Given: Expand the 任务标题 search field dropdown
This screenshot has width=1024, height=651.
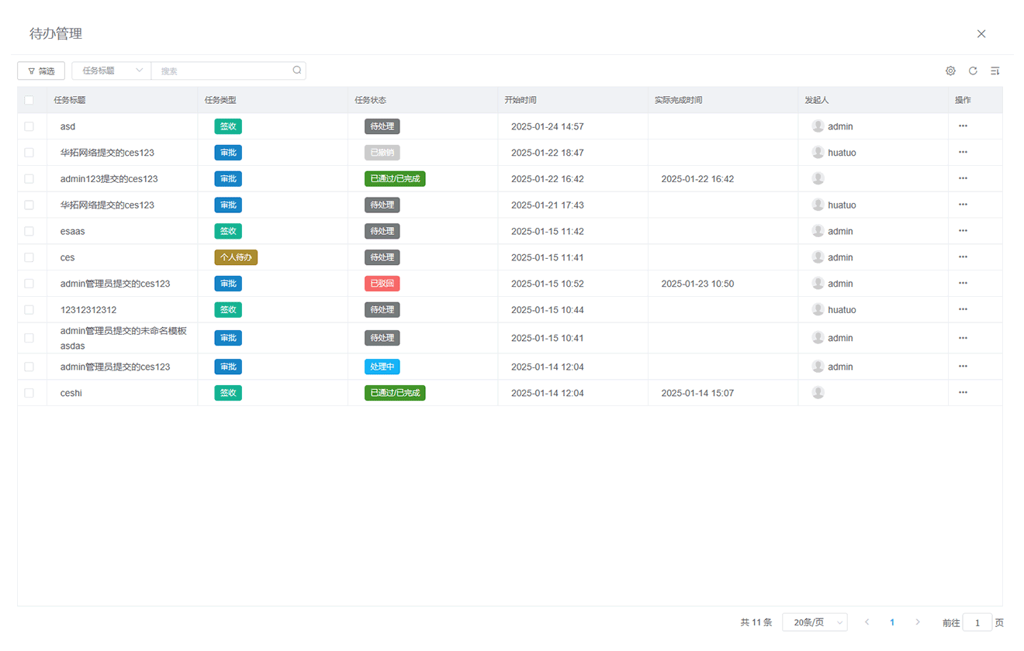Looking at the screenshot, I should 112,71.
